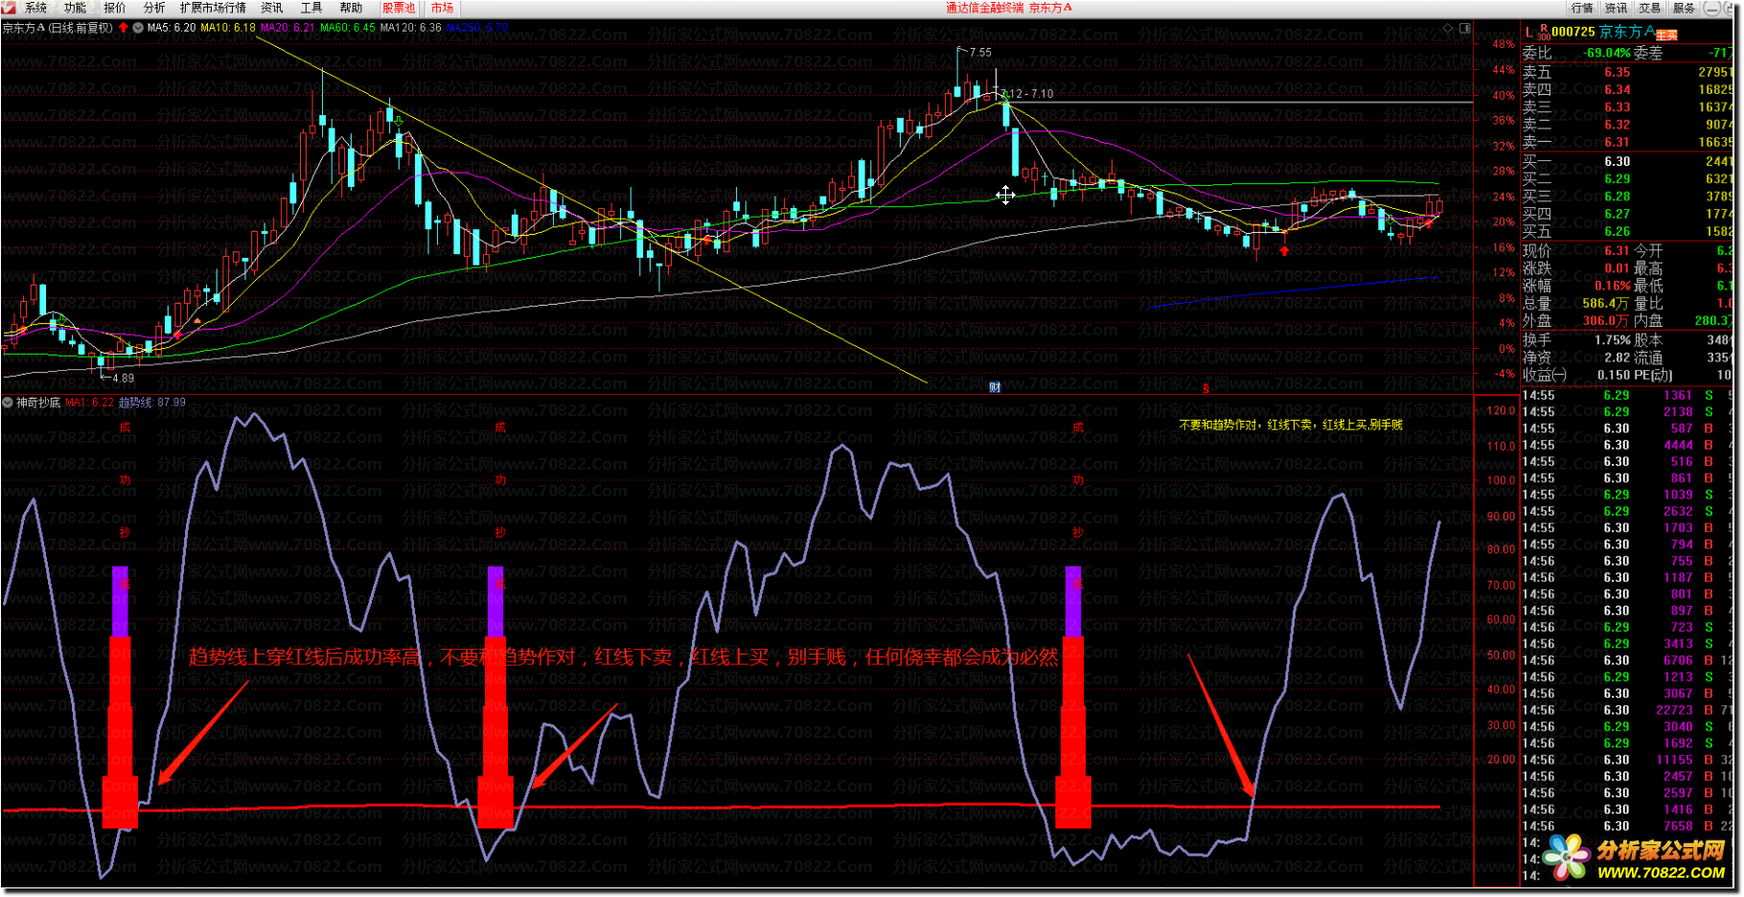Click the 净资 2.82 value
Image resolution: width=1744 pixels, height=897 pixels.
[x=1618, y=356]
